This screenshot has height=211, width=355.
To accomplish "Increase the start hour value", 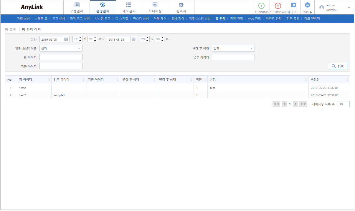I will 80,38.
